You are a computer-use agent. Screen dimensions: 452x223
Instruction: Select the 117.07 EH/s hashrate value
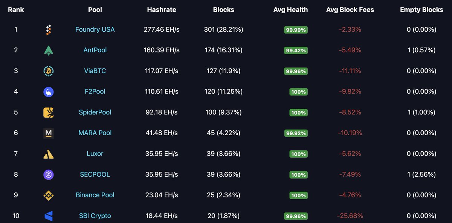point(162,71)
